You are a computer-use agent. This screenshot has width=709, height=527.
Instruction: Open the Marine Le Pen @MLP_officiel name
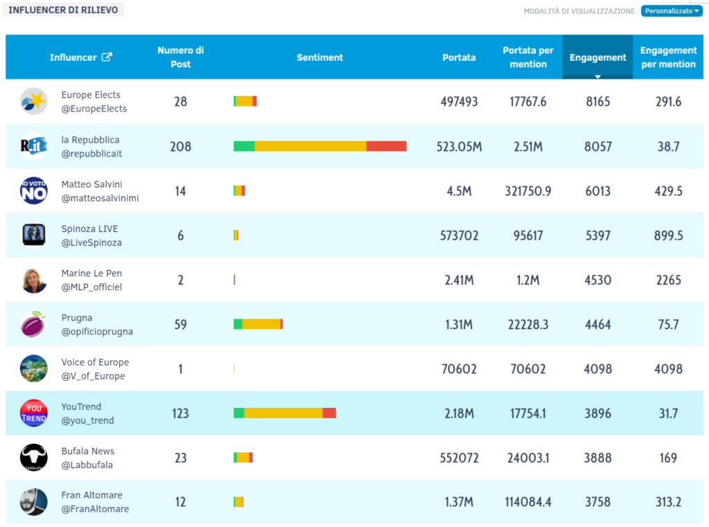coord(92,280)
